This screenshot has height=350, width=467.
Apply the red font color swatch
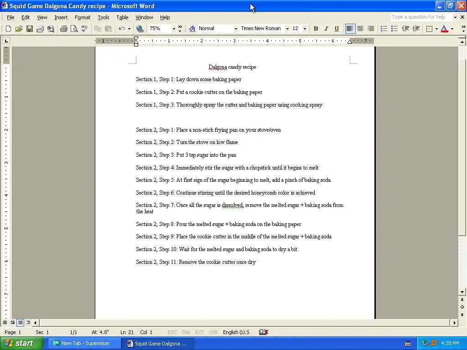tap(444, 29)
